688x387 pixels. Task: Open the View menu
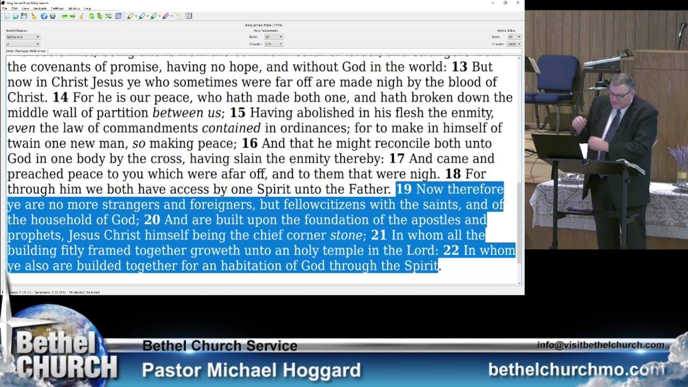[x=25, y=9]
